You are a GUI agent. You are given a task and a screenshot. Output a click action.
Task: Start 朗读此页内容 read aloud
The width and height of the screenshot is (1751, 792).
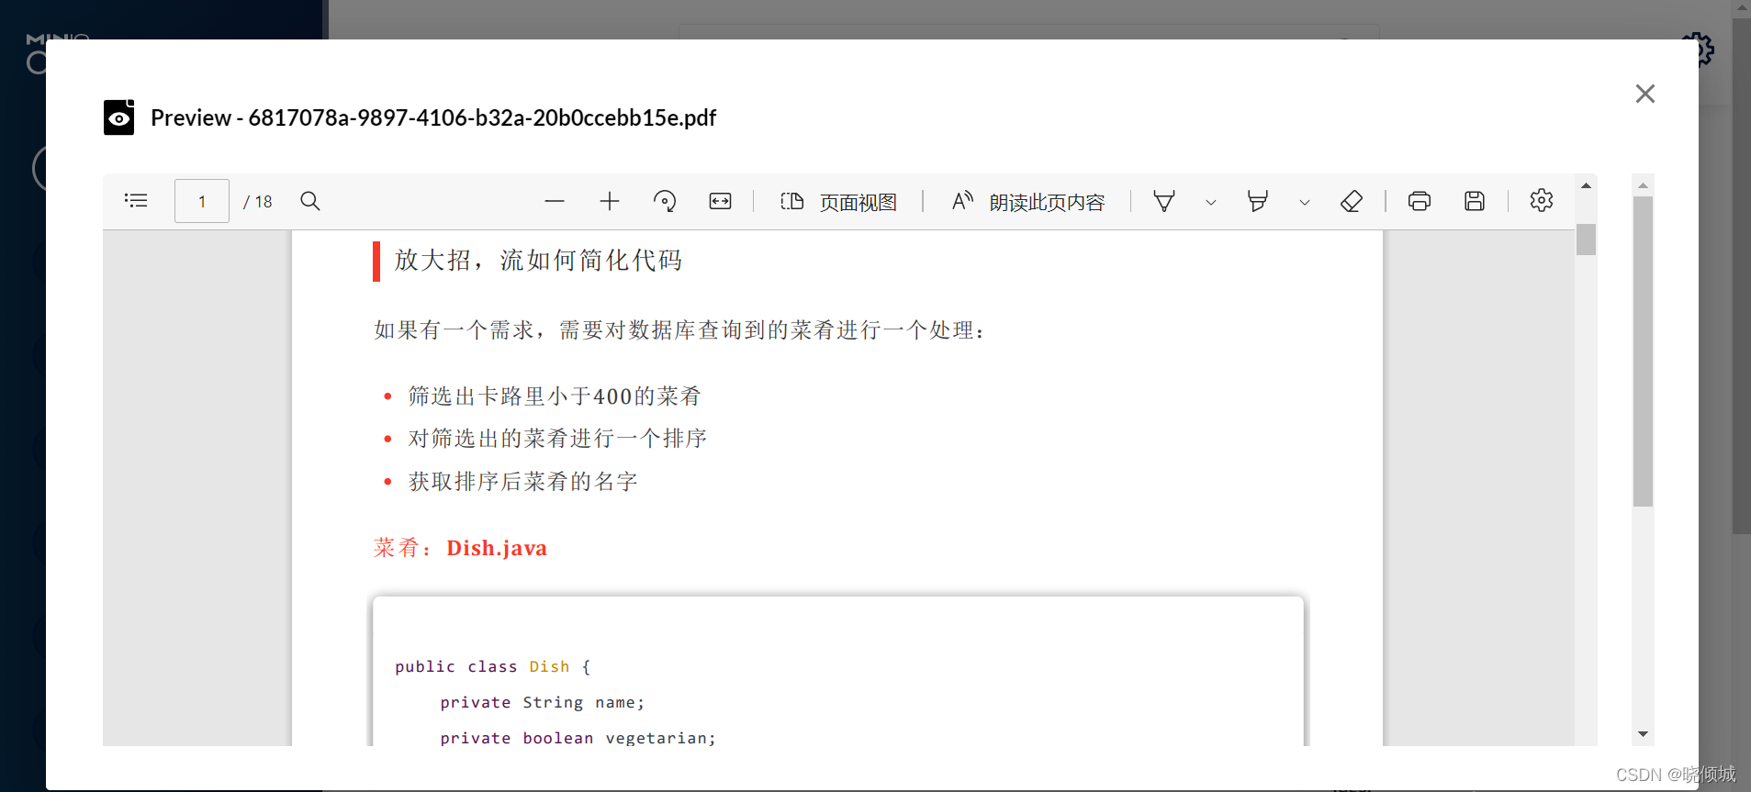(1027, 202)
